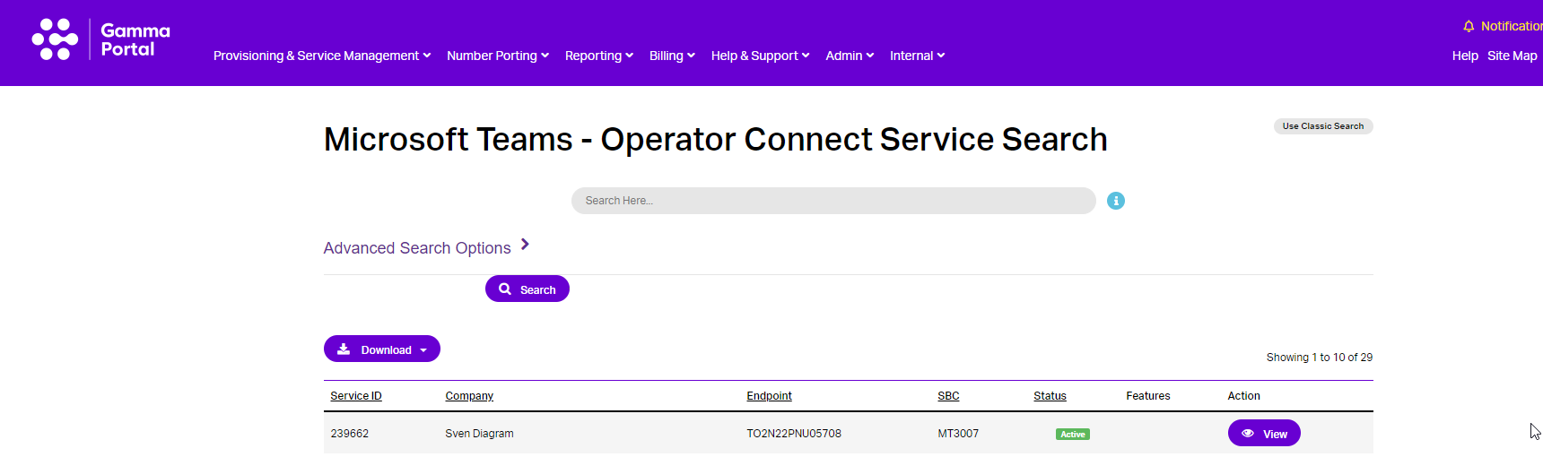Sort table by Company column

[x=469, y=396]
